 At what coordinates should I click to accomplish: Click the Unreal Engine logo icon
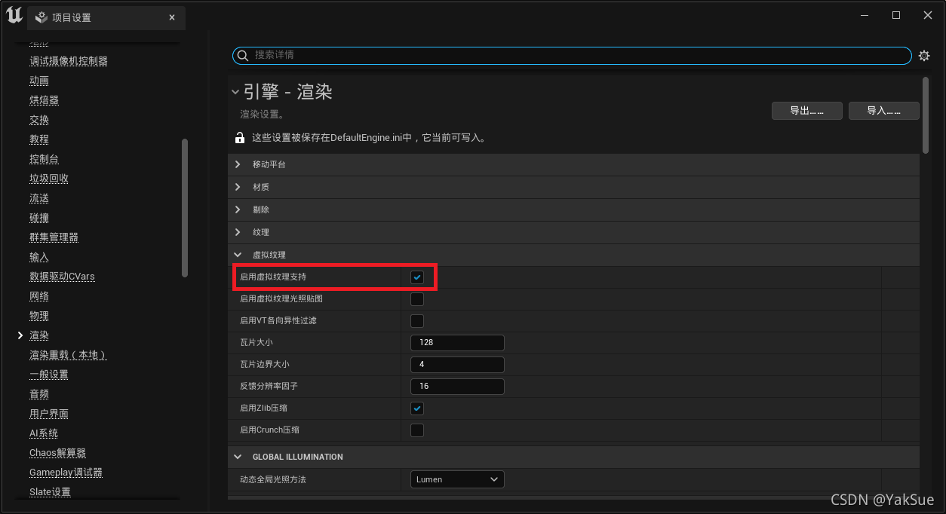14,15
